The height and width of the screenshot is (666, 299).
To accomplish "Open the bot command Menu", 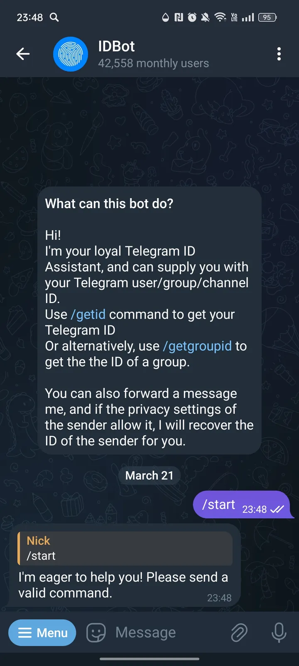I will pos(42,632).
